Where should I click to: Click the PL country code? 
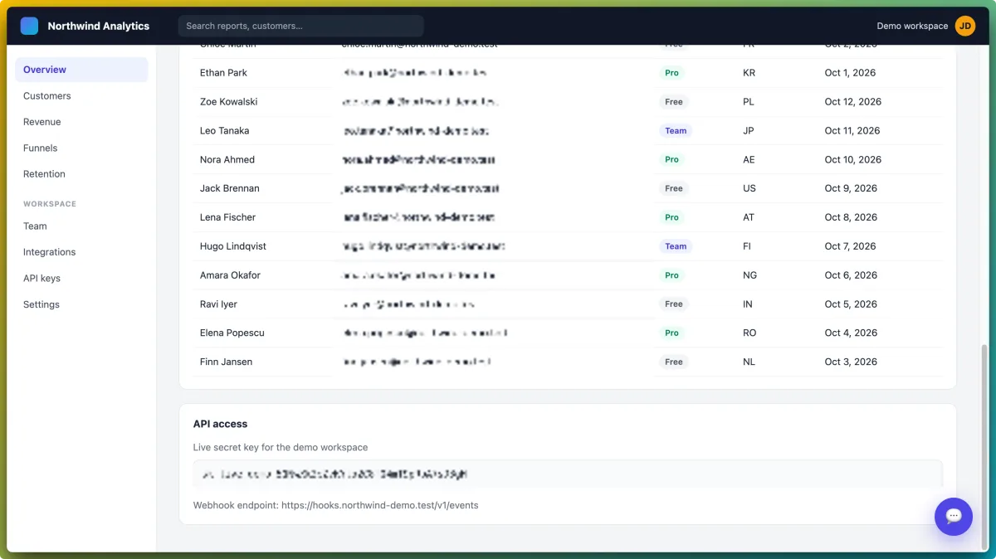749,102
